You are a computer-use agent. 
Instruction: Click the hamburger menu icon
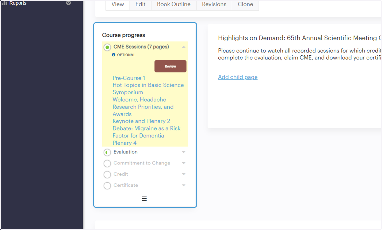tap(144, 199)
